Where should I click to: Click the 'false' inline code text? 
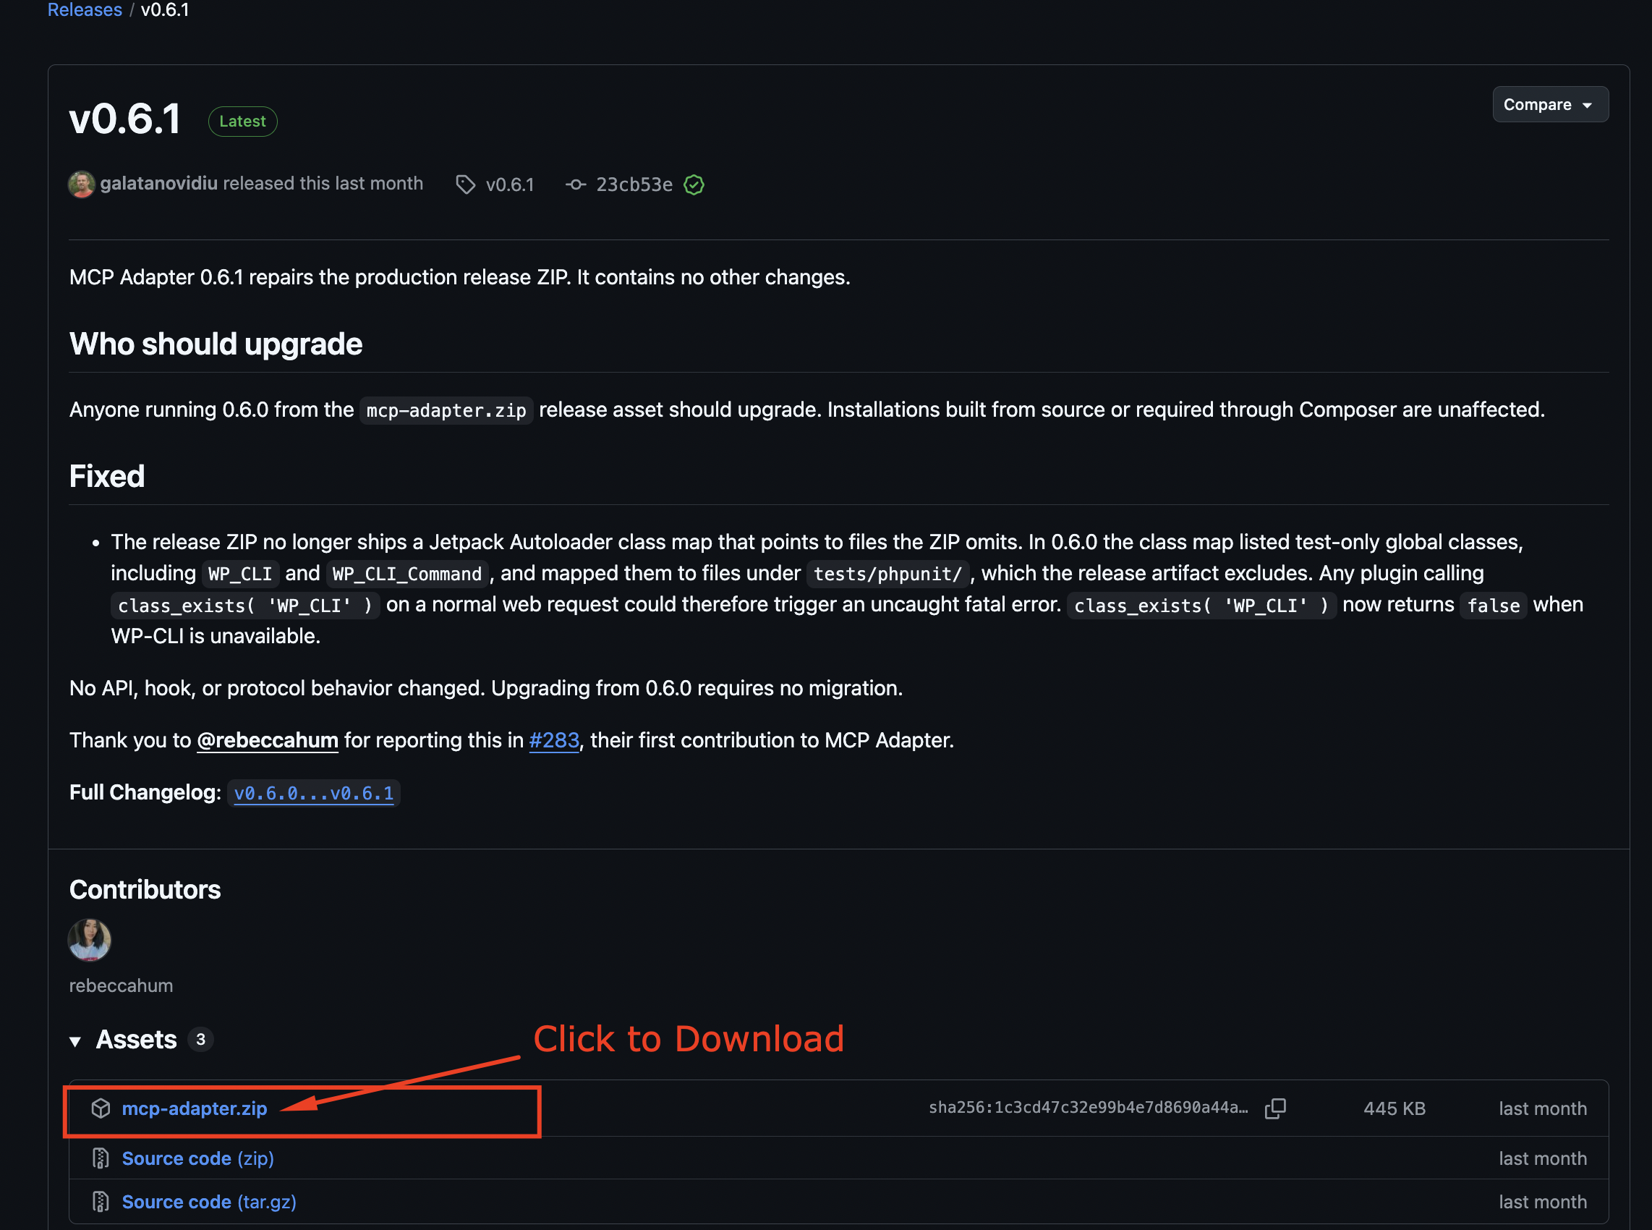point(1494,606)
